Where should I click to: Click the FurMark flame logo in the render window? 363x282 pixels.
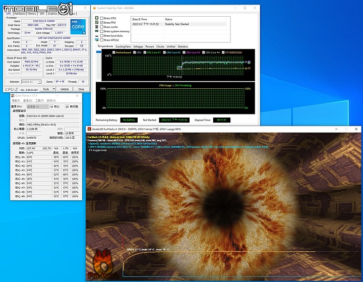(103, 264)
